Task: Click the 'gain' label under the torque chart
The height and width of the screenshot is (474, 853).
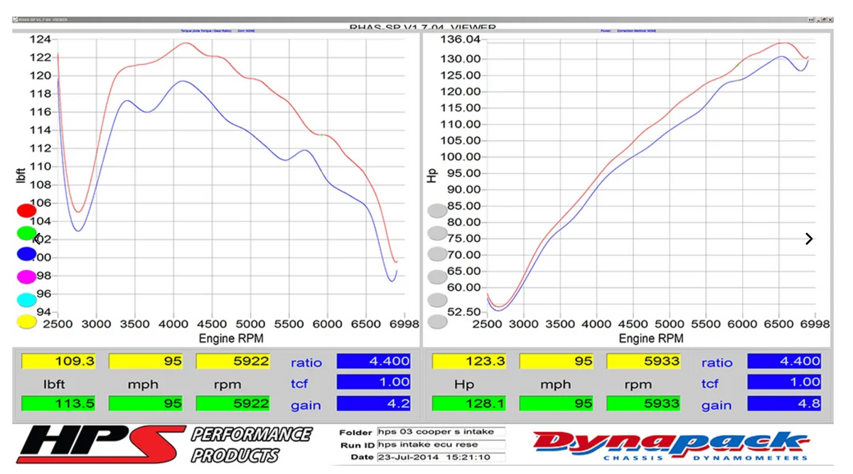Action: pyautogui.click(x=306, y=405)
